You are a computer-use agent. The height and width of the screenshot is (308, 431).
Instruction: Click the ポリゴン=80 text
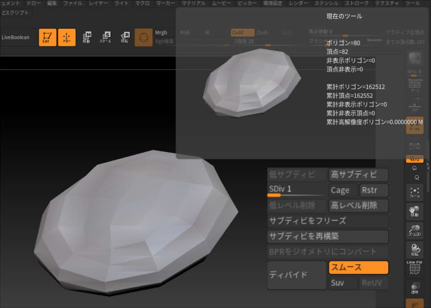(x=343, y=43)
